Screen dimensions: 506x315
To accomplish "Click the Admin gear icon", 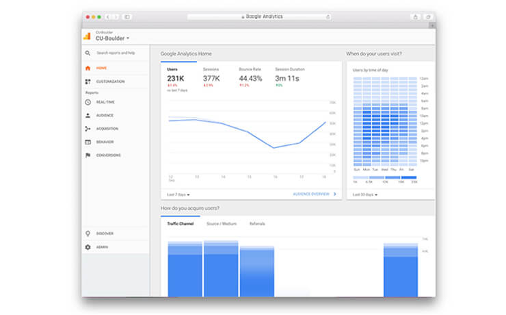I will [88, 247].
